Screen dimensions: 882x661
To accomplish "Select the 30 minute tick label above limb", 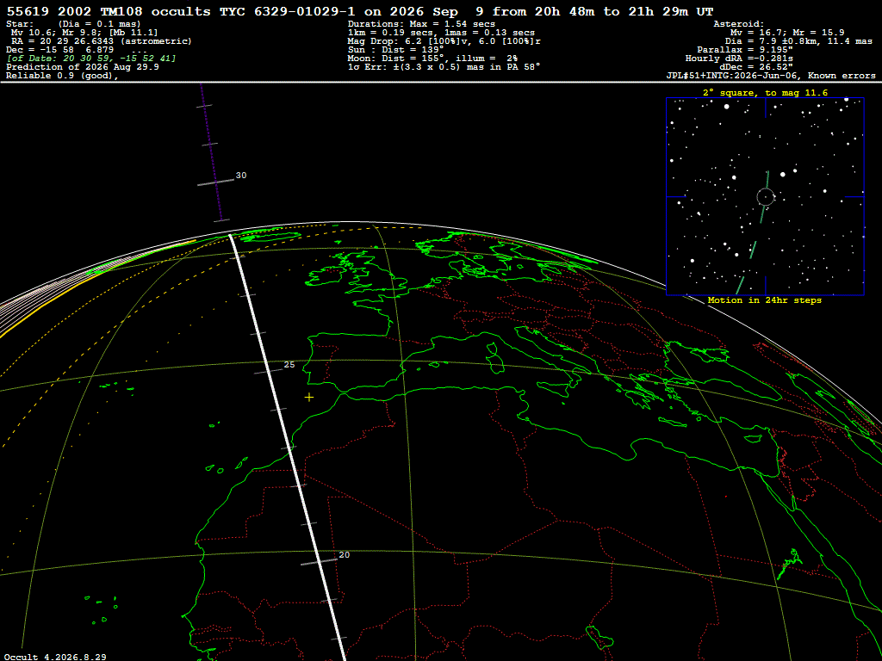I will point(241,176).
